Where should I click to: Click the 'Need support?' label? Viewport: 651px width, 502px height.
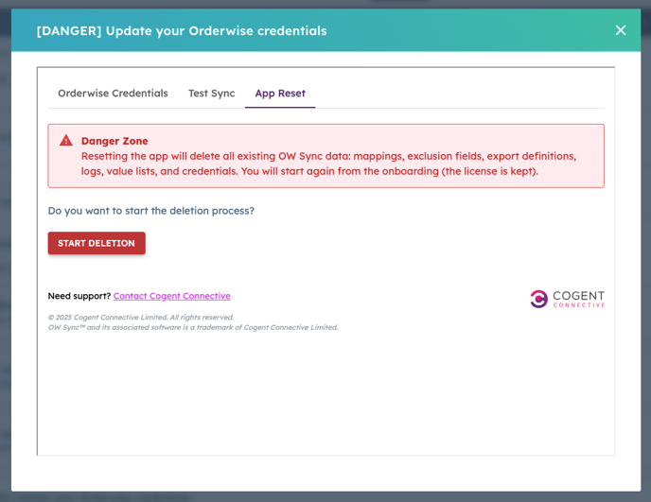79,296
